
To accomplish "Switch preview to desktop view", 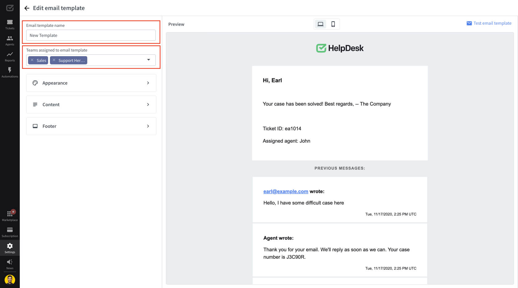I will (x=321, y=24).
